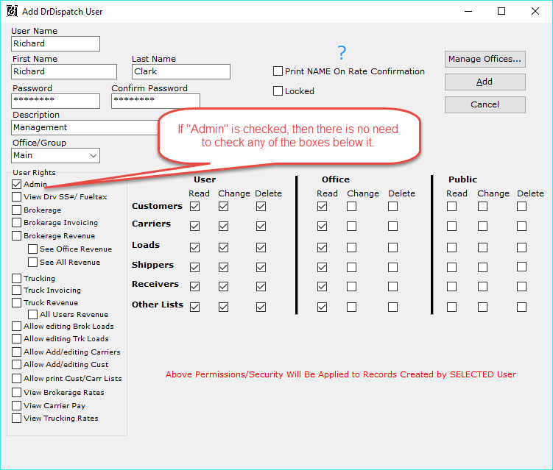Click the blue question mark help icon
Screen dimensions: 553x470
[x=342, y=53]
